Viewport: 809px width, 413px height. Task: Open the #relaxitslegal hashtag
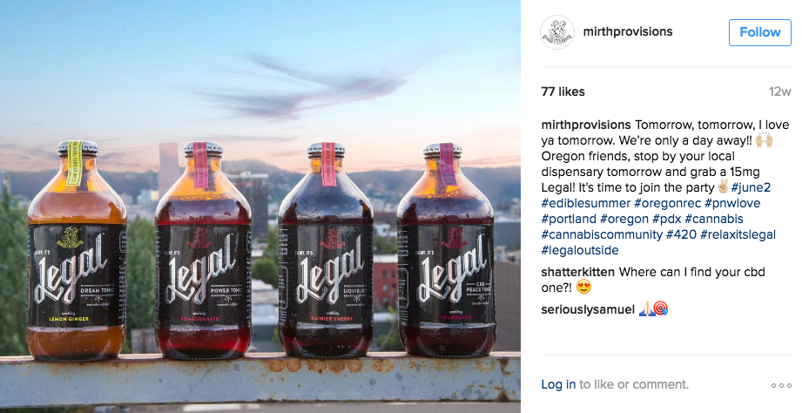pyautogui.click(x=738, y=235)
